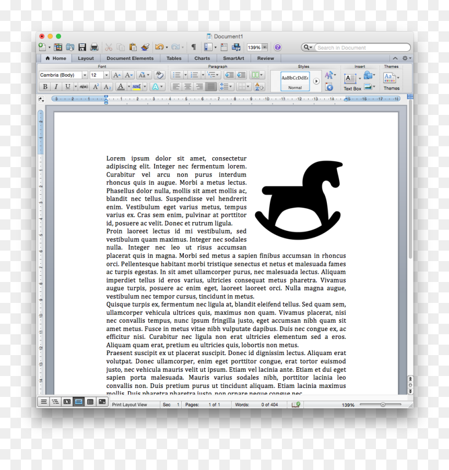Apply a numbered list

coord(194,75)
